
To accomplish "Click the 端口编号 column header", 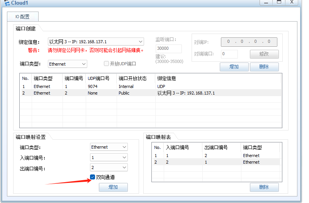I will (x=74, y=79).
